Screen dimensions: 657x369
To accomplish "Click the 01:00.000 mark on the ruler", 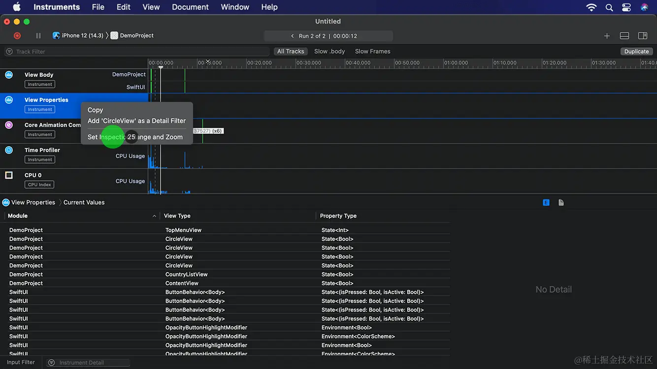I will point(456,63).
